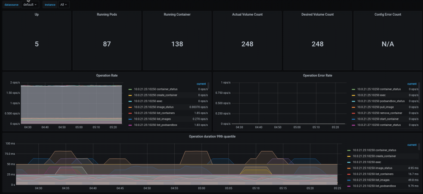This screenshot has height=194, width=423.
Task: Open color picker for Operation Rate create_container swatch
Action: [130, 95]
